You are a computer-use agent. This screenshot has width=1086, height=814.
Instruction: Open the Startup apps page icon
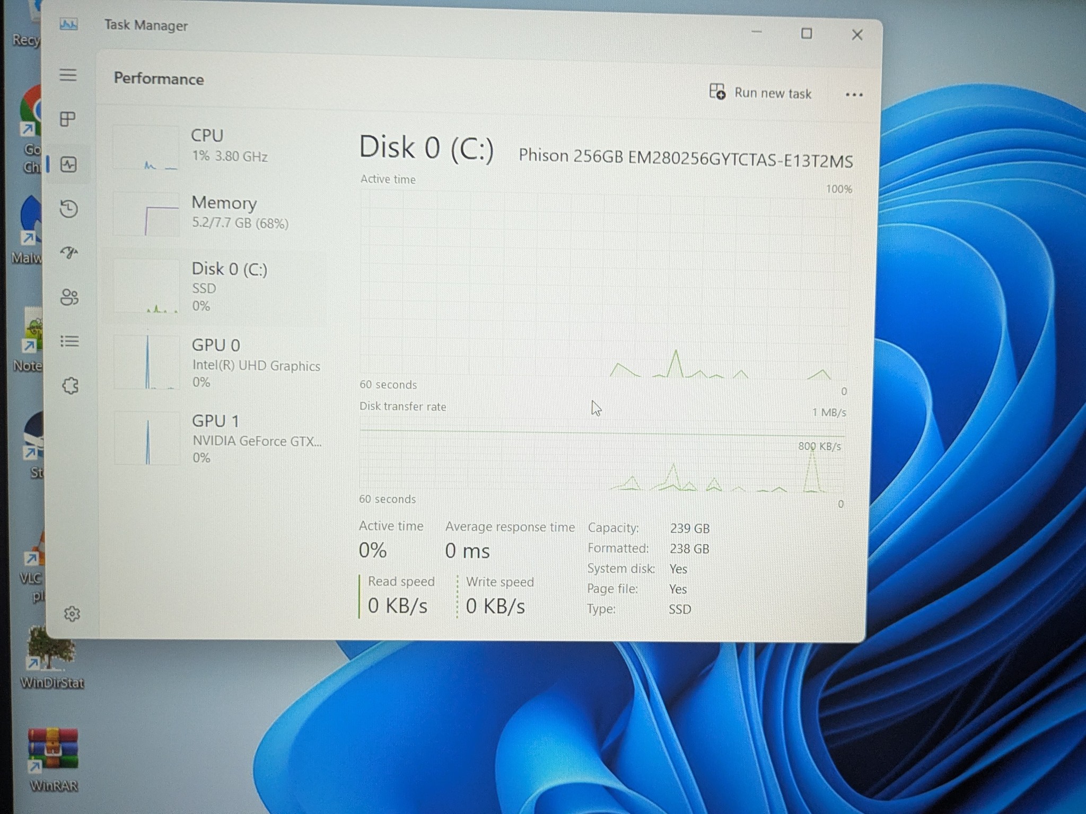[x=69, y=252]
